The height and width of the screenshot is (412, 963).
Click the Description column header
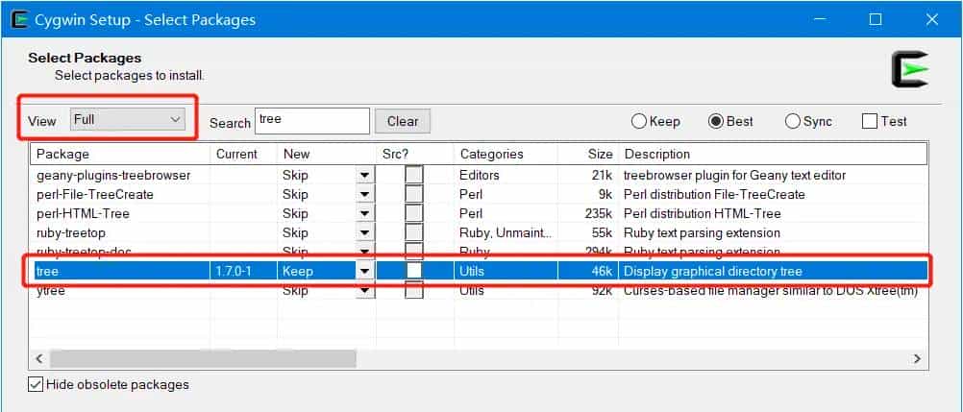click(x=773, y=154)
